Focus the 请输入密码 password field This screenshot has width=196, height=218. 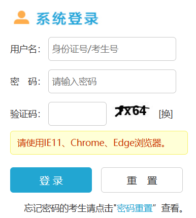click(112, 81)
